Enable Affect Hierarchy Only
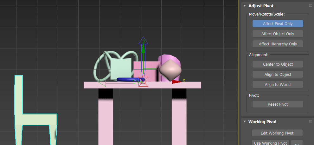The image size is (314, 145). pyautogui.click(x=278, y=44)
